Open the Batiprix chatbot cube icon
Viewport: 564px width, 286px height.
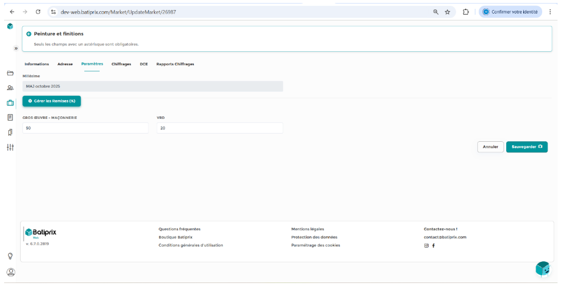point(542,269)
